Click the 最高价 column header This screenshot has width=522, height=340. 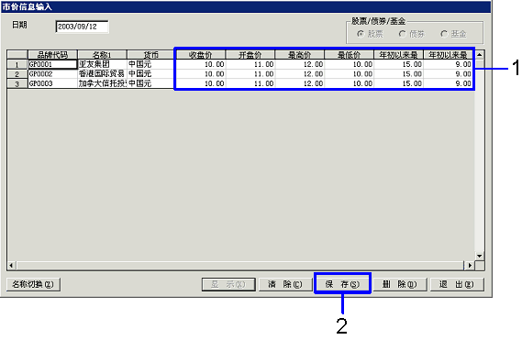click(300, 55)
